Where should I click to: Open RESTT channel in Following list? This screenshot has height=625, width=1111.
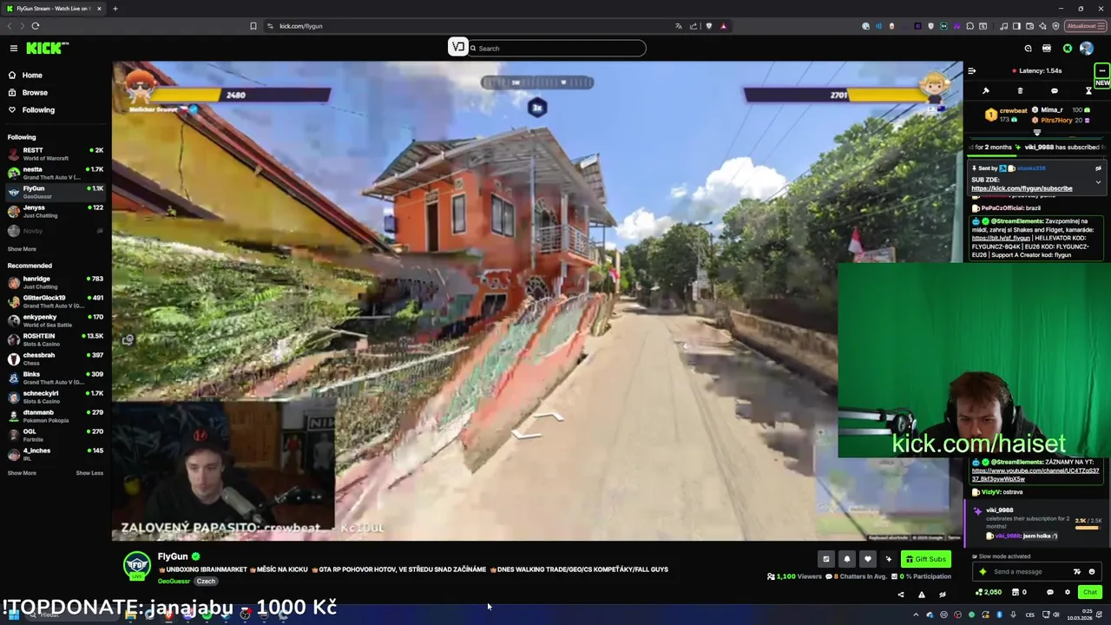[x=55, y=154]
